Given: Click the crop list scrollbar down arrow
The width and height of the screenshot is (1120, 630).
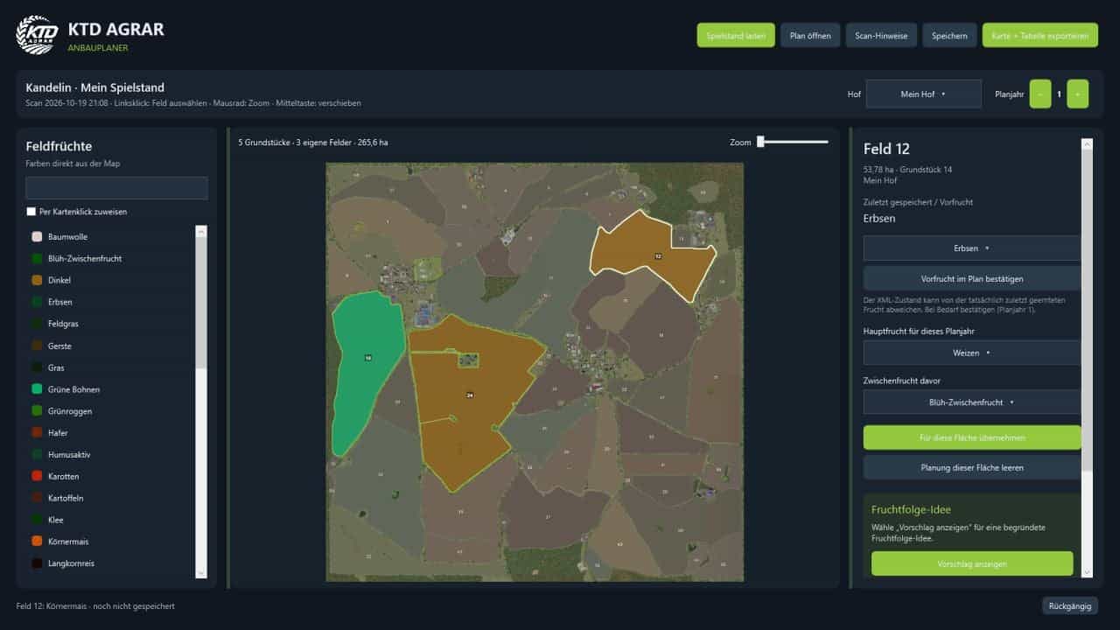Looking at the screenshot, I should (x=201, y=572).
